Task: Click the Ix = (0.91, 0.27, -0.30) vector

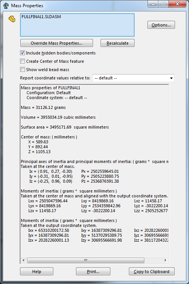Action: coord(51,171)
